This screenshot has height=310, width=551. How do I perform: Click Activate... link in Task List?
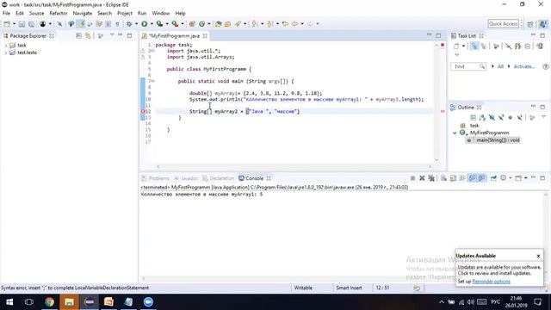tap(524, 66)
